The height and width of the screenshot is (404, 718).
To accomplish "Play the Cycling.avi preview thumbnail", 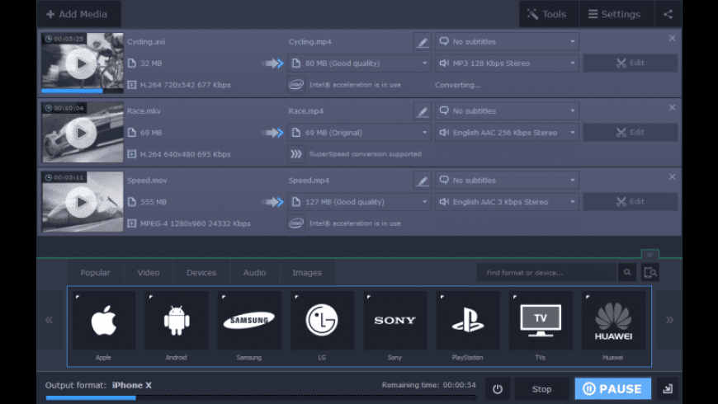I will coord(81,63).
